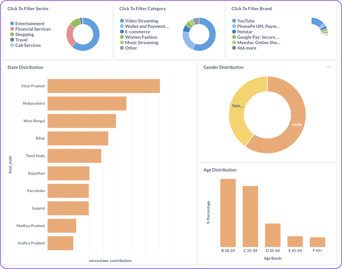The image size is (342, 269).
Task: Click the B 18-24 age bar
Action: [228, 212]
